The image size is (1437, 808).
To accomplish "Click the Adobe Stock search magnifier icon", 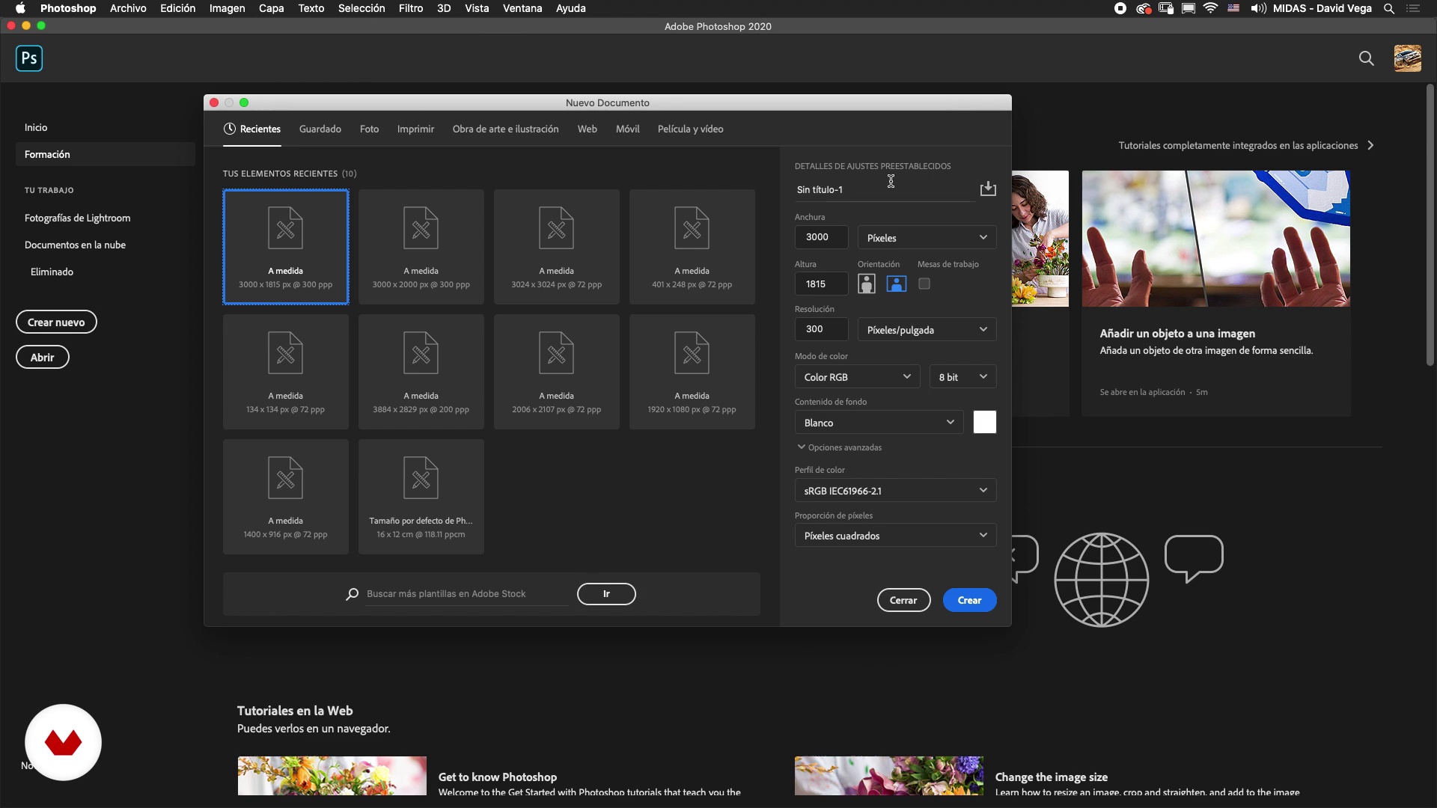I will (352, 594).
